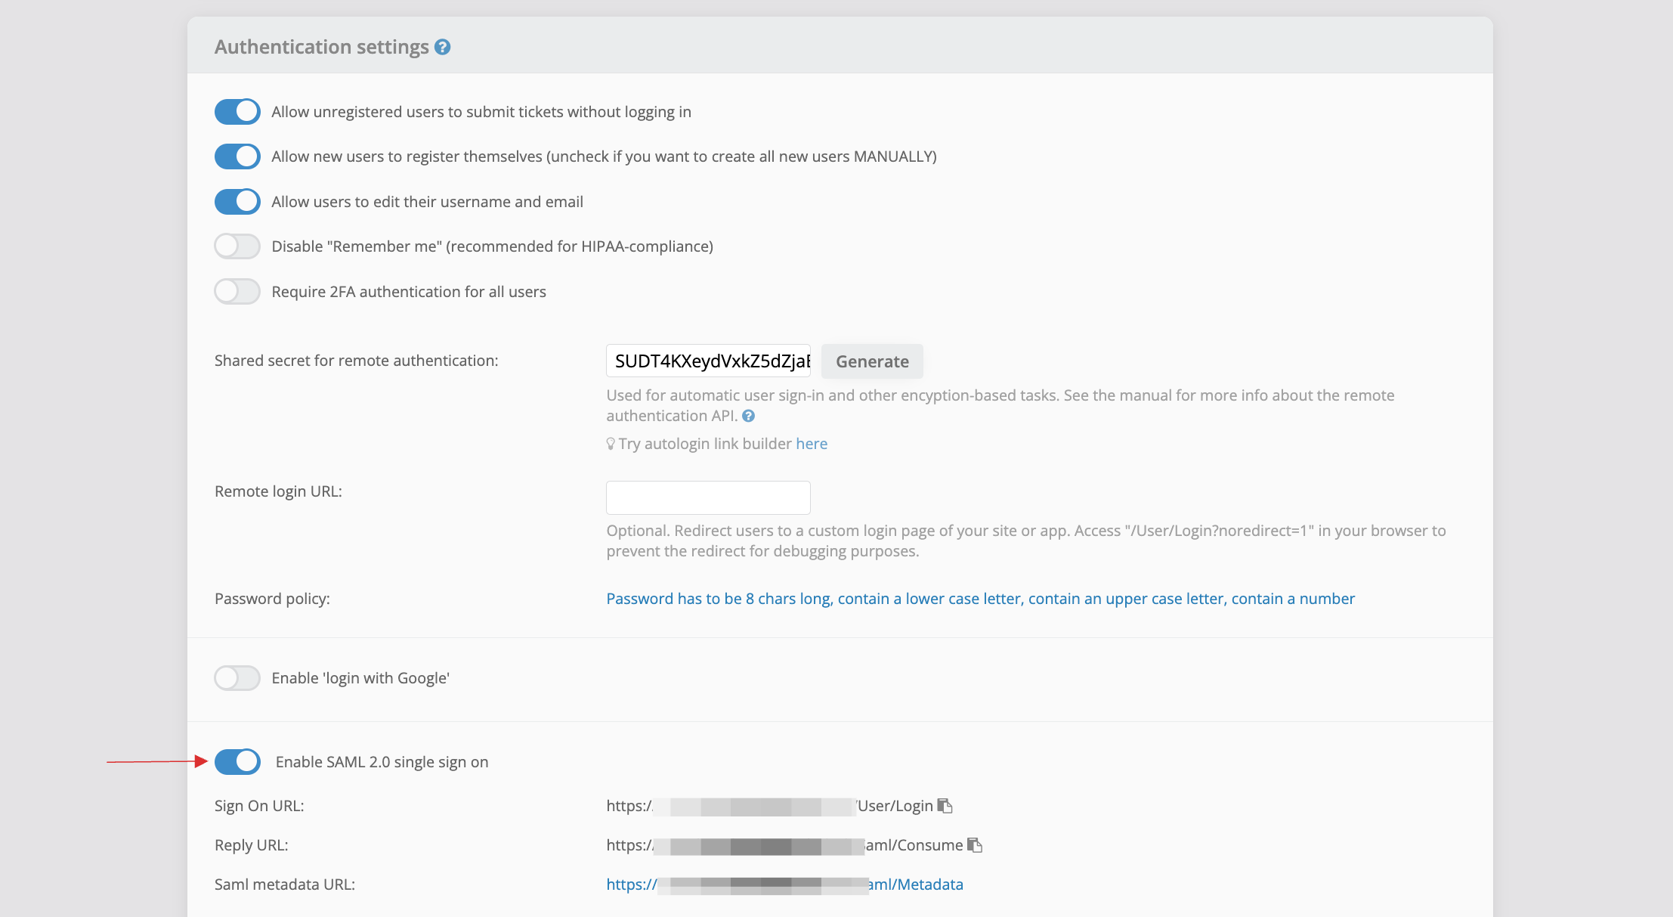The height and width of the screenshot is (917, 1673).
Task: Click the Sign On URL value text
Action: pyautogui.click(x=769, y=806)
